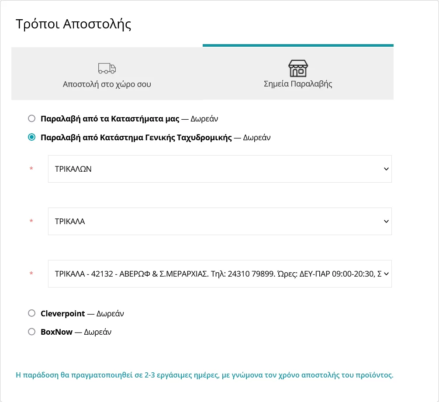Image resolution: width=439 pixels, height=402 pixels.
Task: Click the 2-3 εργάσιμες ημέρες delivery notice
Action: coord(204,375)
